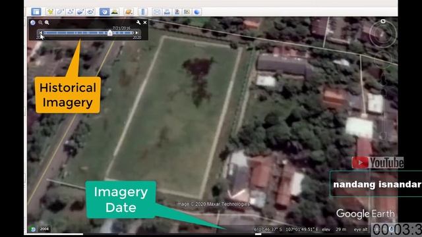Click the Move joystick navigation control
The image size is (422, 237).
pos(383,59)
